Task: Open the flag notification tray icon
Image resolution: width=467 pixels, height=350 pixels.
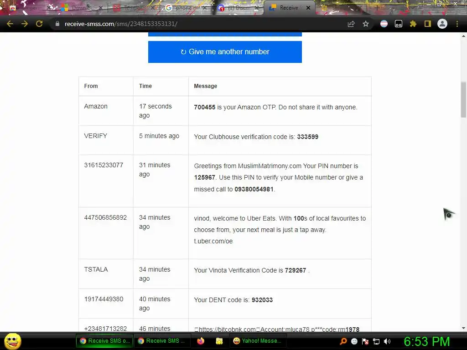Action: coord(365,341)
